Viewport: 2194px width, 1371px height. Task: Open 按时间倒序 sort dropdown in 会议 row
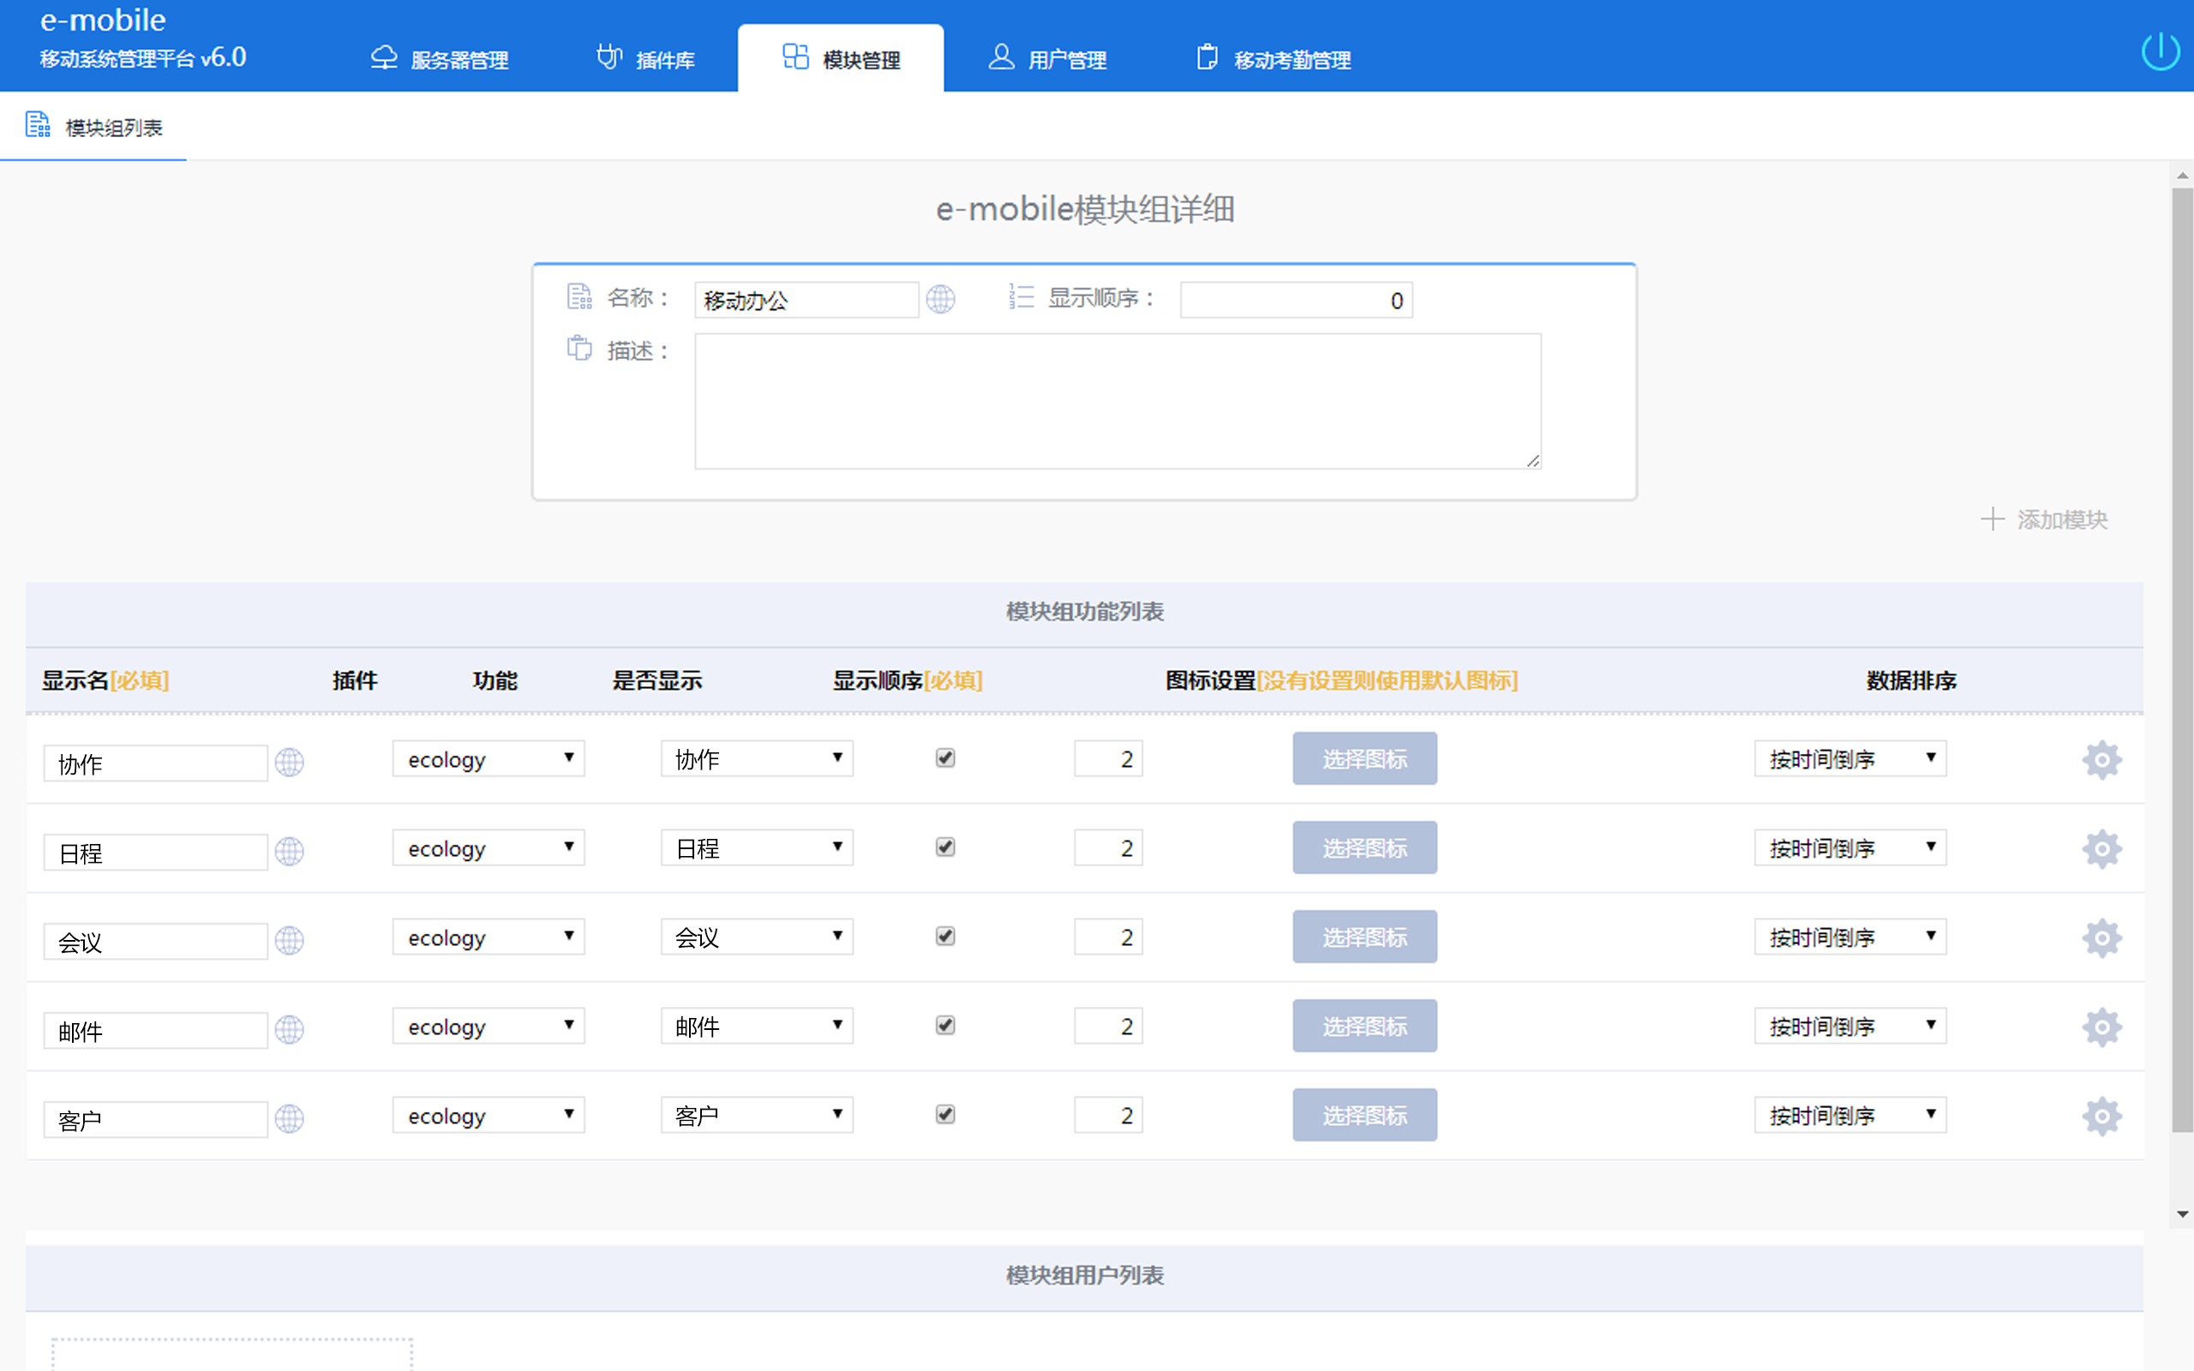[1850, 937]
